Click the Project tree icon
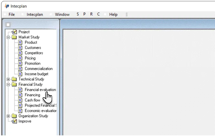This screenshot has height=136, width=215. (x=14, y=32)
